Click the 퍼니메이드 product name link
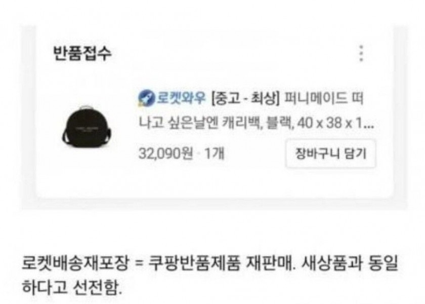This screenshot has height=304, width=425. click(x=315, y=98)
